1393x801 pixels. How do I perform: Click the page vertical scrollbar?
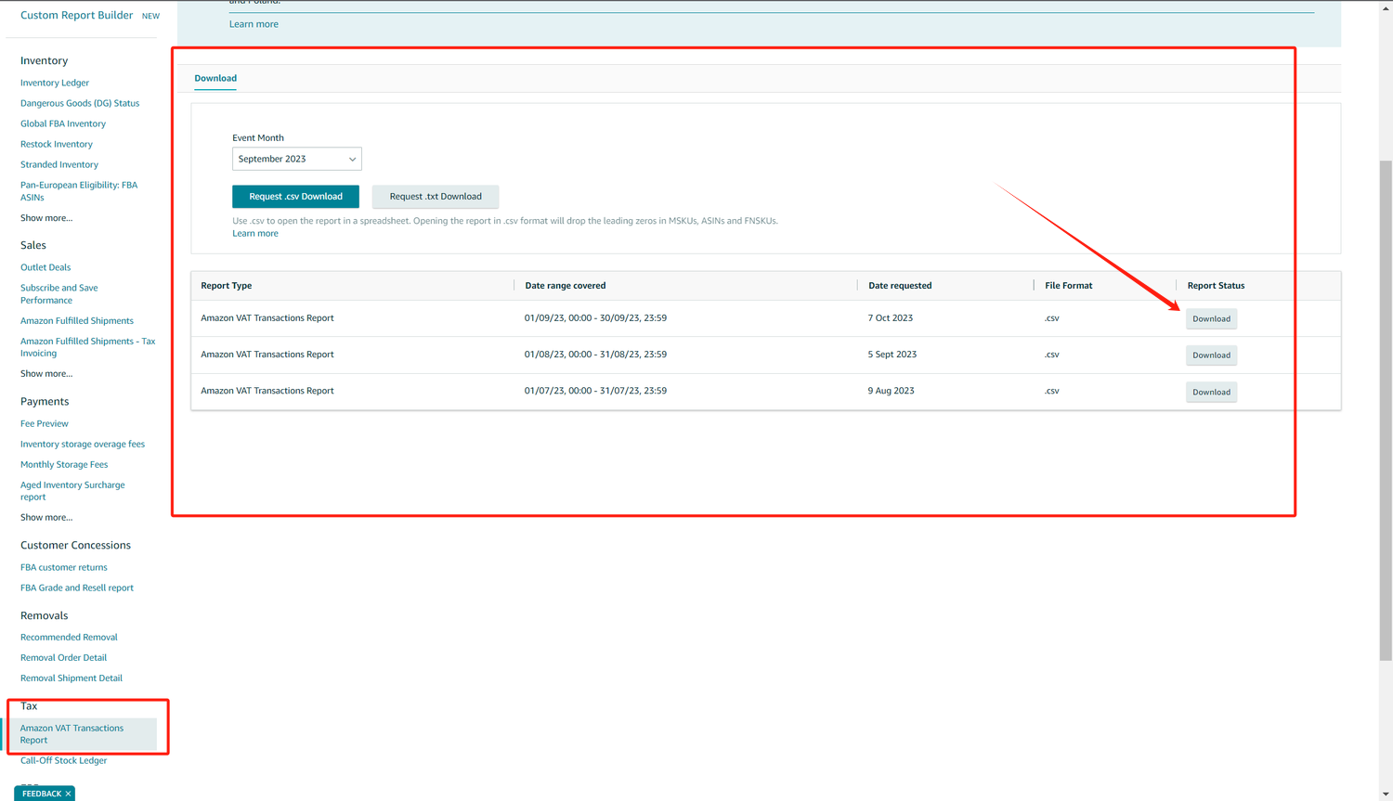(x=1386, y=410)
